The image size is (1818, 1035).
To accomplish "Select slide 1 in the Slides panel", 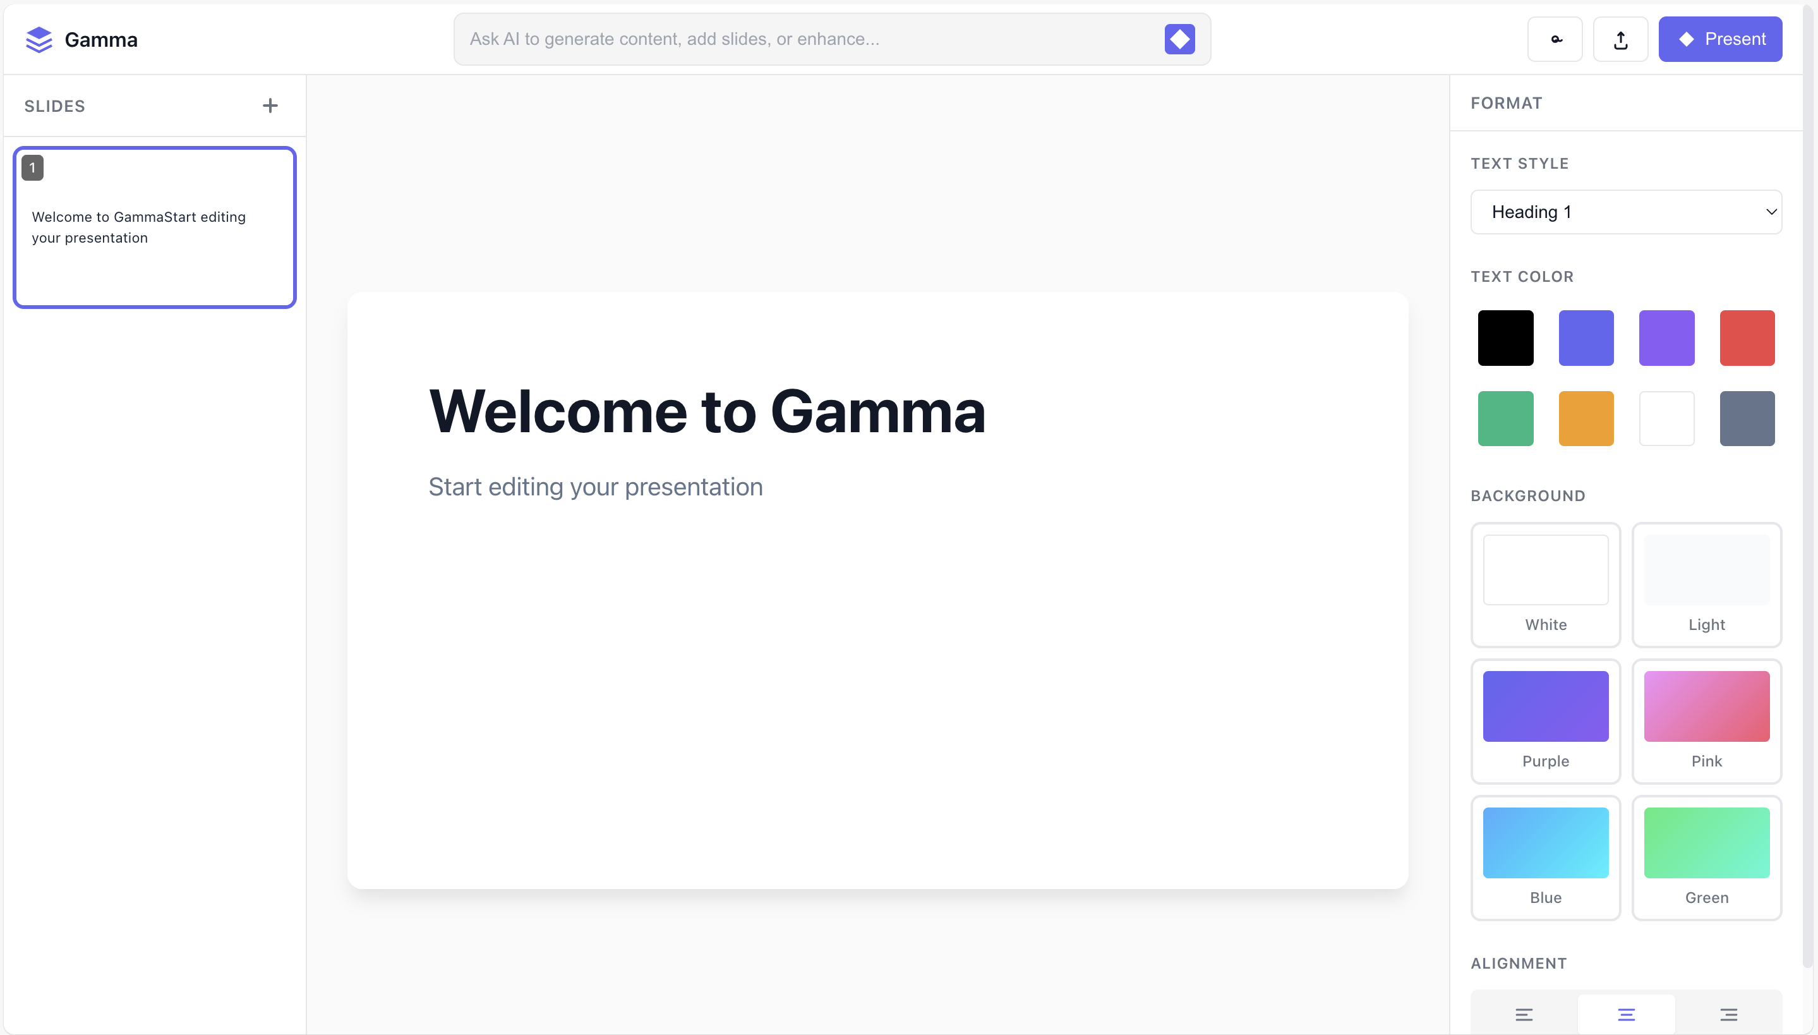I will [154, 227].
